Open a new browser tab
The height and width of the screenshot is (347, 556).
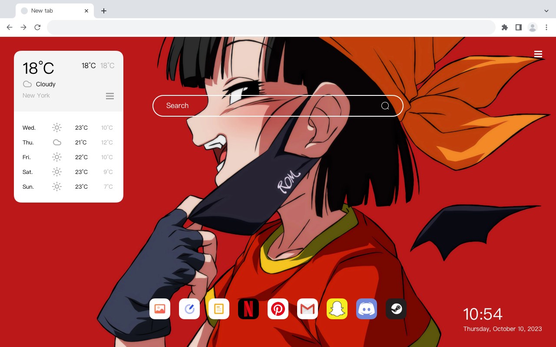tap(103, 11)
